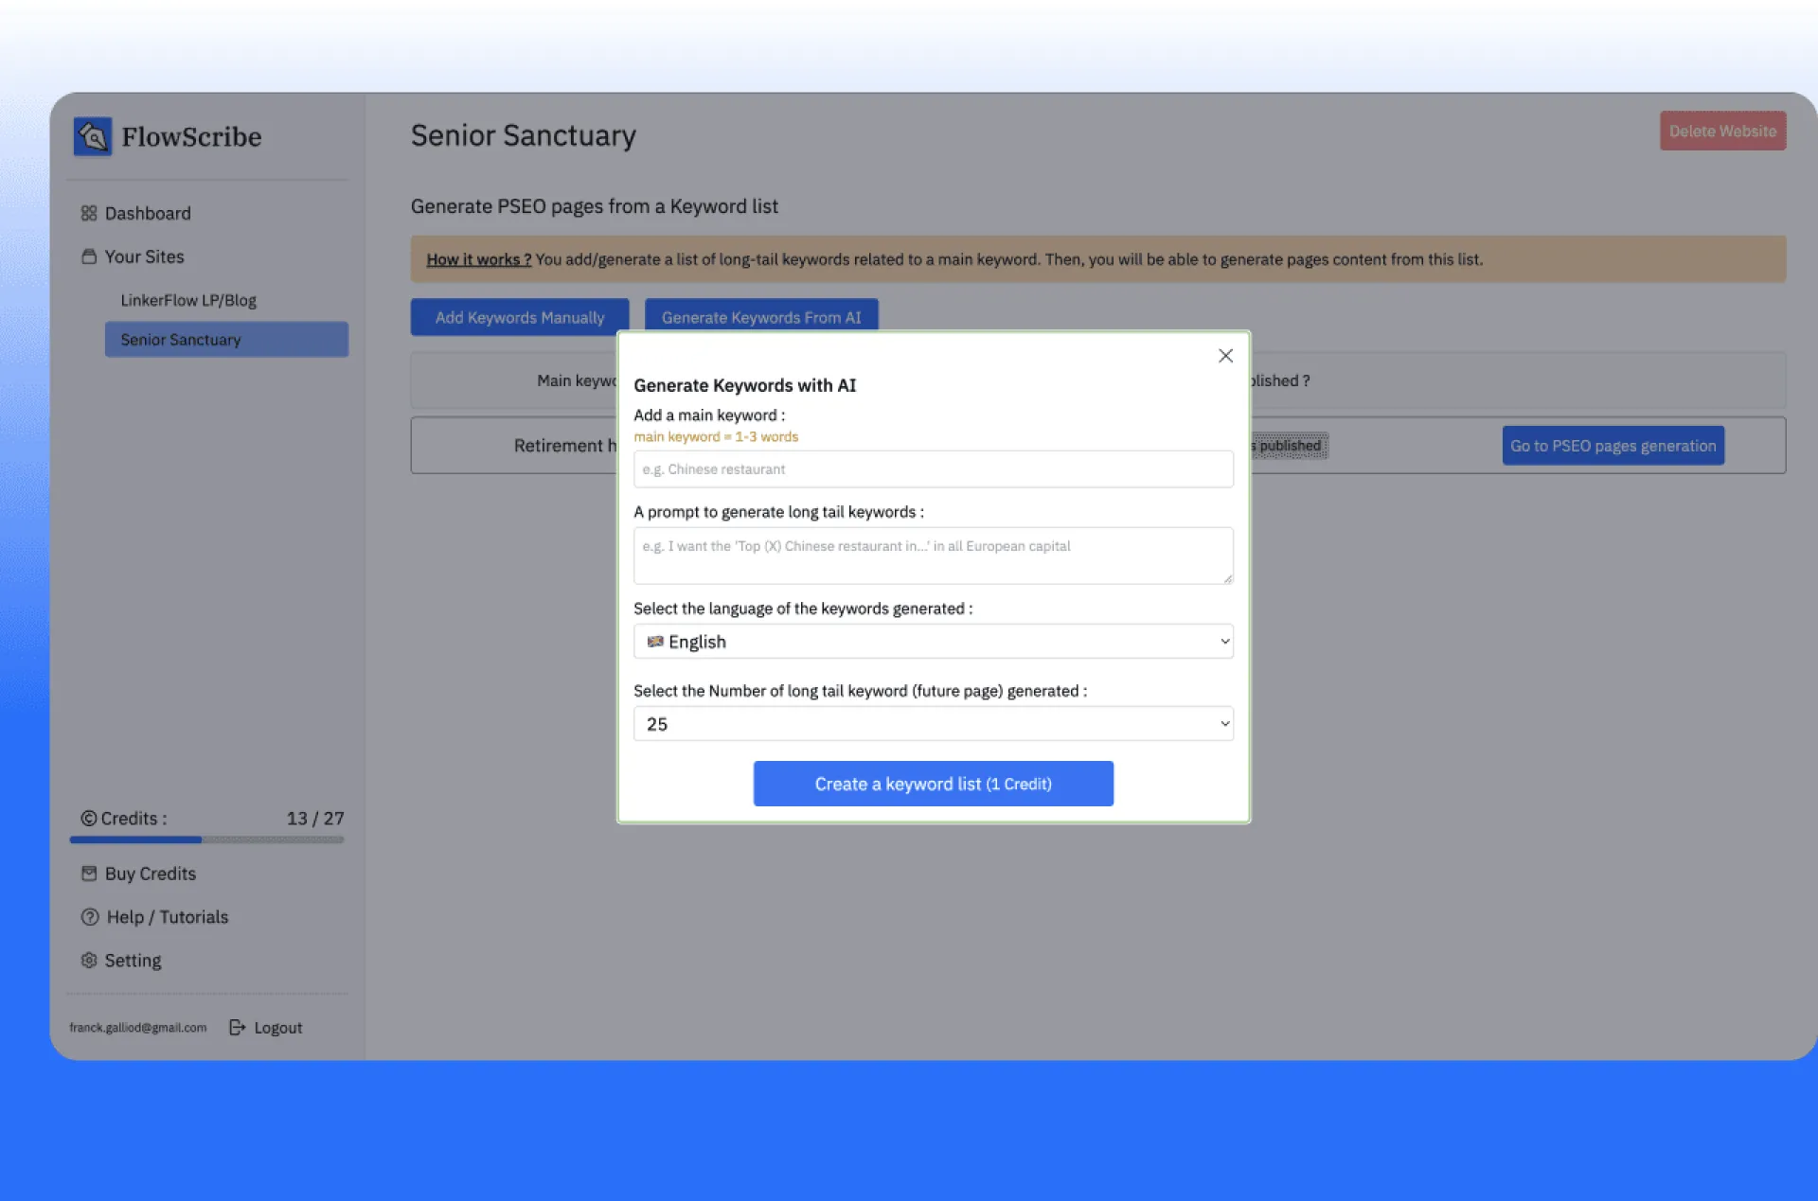Click the How it works link
Screen dimensions: 1818x1201
pyautogui.click(x=478, y=259)
